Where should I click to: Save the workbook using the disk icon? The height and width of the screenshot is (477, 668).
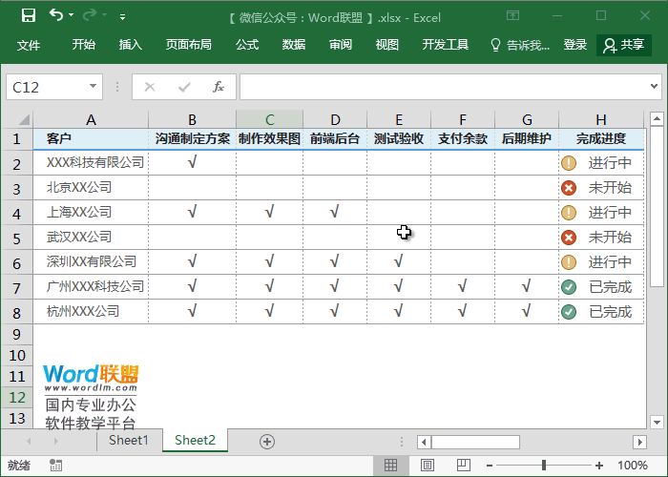click(x=29, y=16)
